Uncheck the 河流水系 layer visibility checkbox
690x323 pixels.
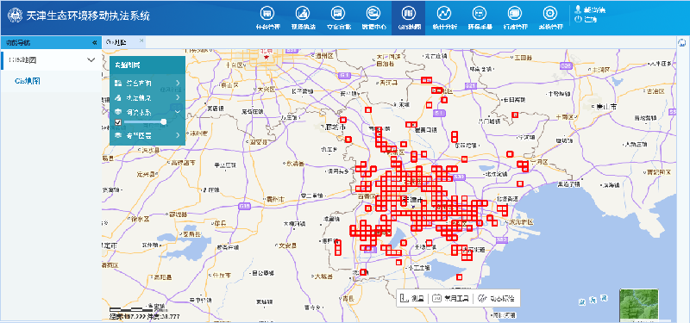[x=118, y=122]
